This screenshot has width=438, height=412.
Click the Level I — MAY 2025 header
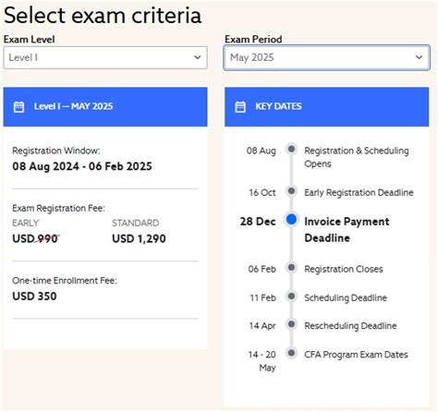point(105,107)
